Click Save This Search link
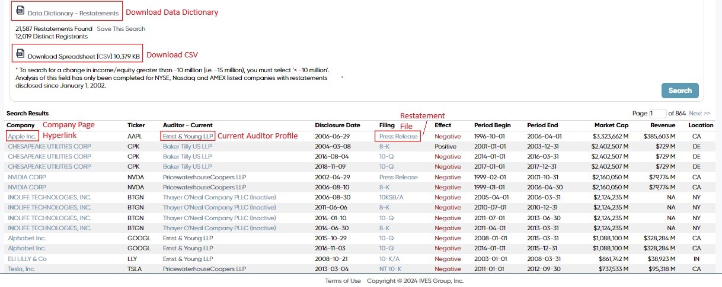Image resolution: width=722 pixels, height=287 pixels. (121, 28)
